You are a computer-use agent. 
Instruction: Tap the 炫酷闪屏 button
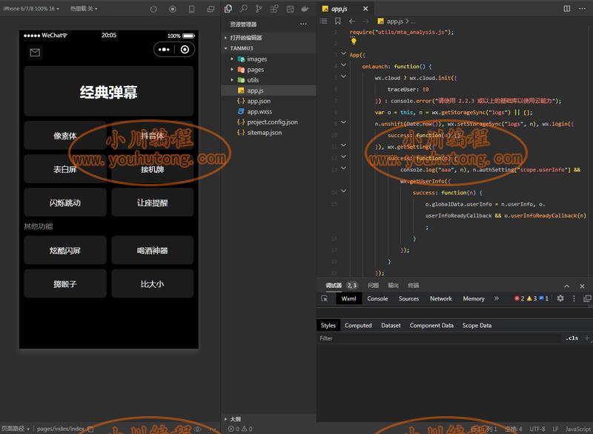tap(65, 250)
